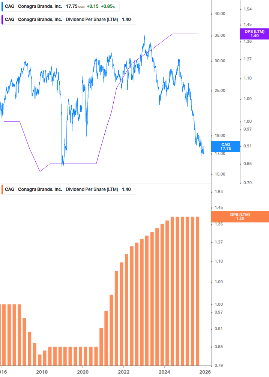Click the orange DPS (LTM) 1.40 axis label

240,216
